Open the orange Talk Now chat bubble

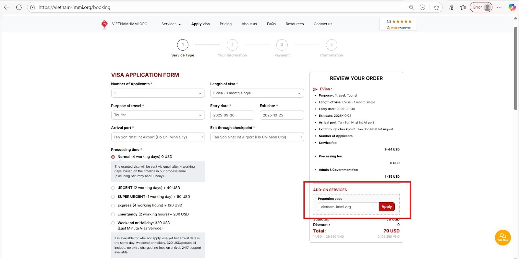coord(502,237)
